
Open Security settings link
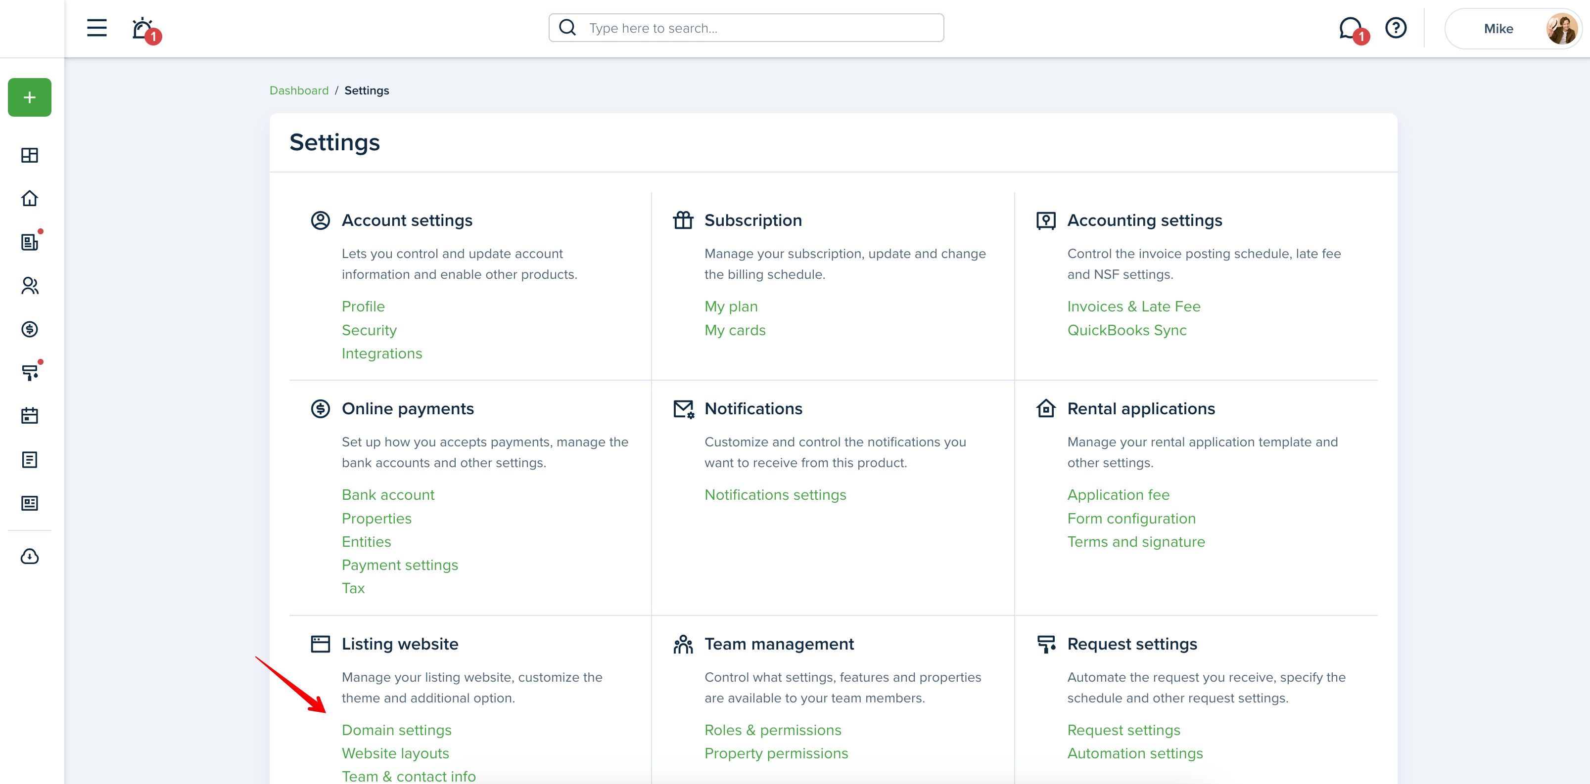pos(369,331)
